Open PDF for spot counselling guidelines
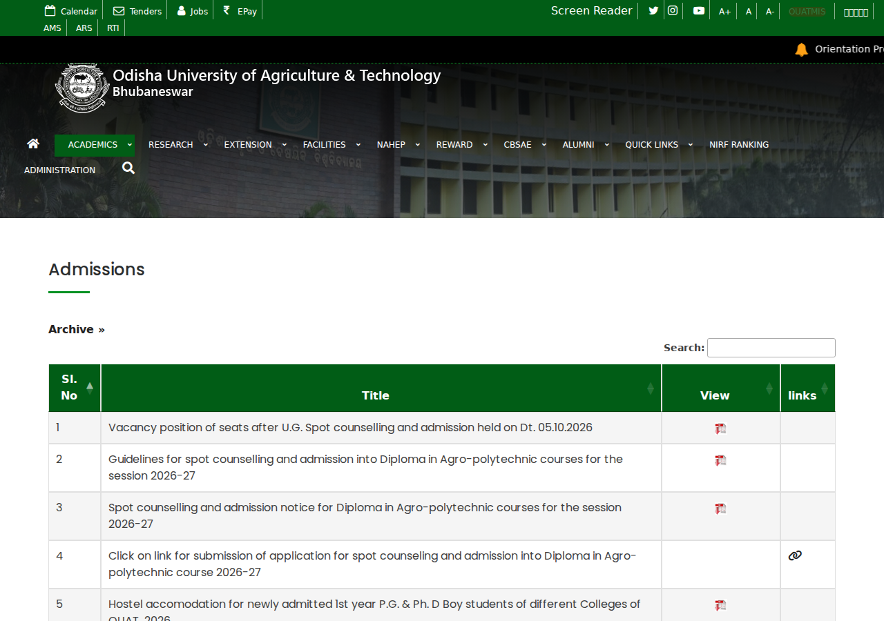Screen dimensions: 884x621 coord(721,460)
